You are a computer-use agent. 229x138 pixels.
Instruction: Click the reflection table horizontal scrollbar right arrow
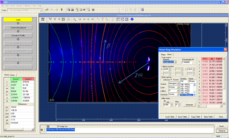(221, 106)
